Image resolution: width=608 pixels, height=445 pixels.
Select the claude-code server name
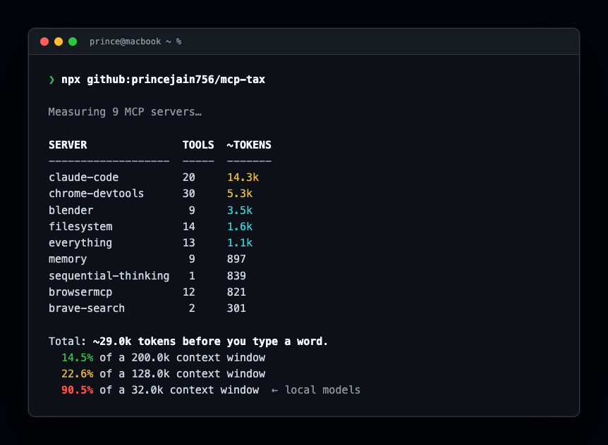[x=84, y=177]
